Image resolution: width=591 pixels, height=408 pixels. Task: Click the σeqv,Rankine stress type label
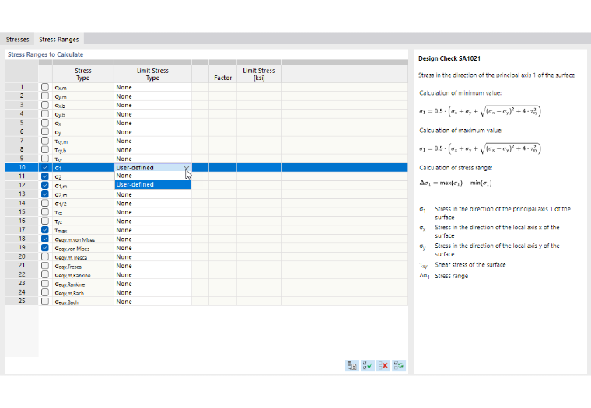[70, 284]
